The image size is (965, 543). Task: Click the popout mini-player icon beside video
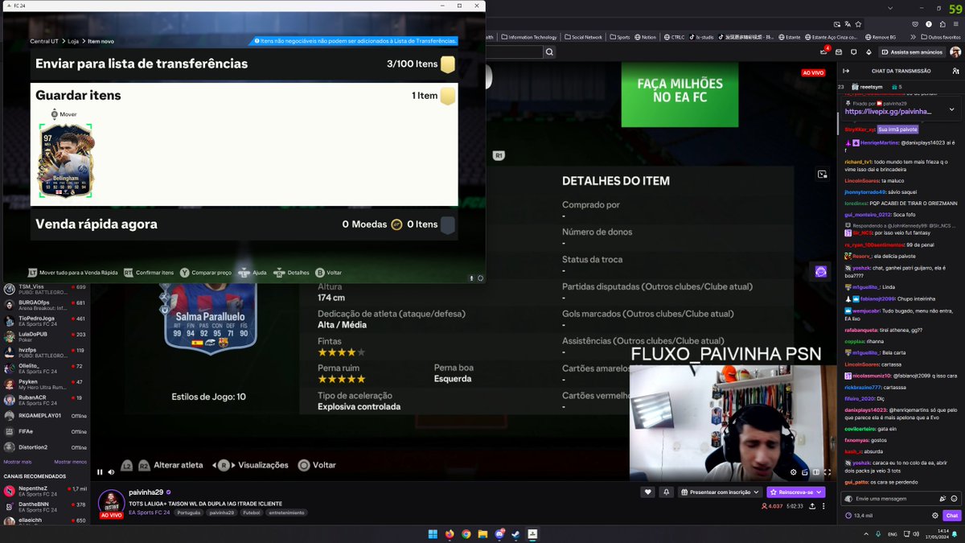tap(822, 174)
